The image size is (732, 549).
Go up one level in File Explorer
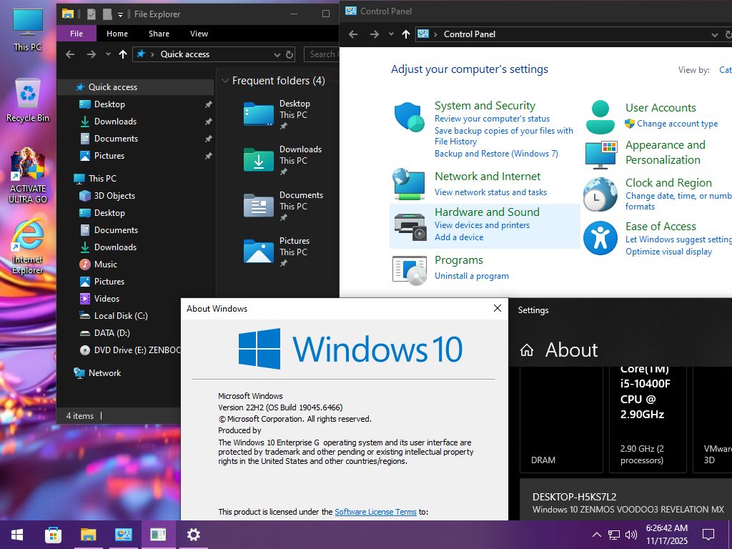tap(123, 54)
